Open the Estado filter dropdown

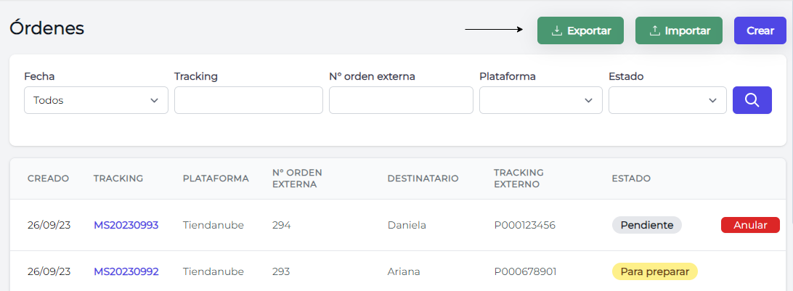click(667, 100)
